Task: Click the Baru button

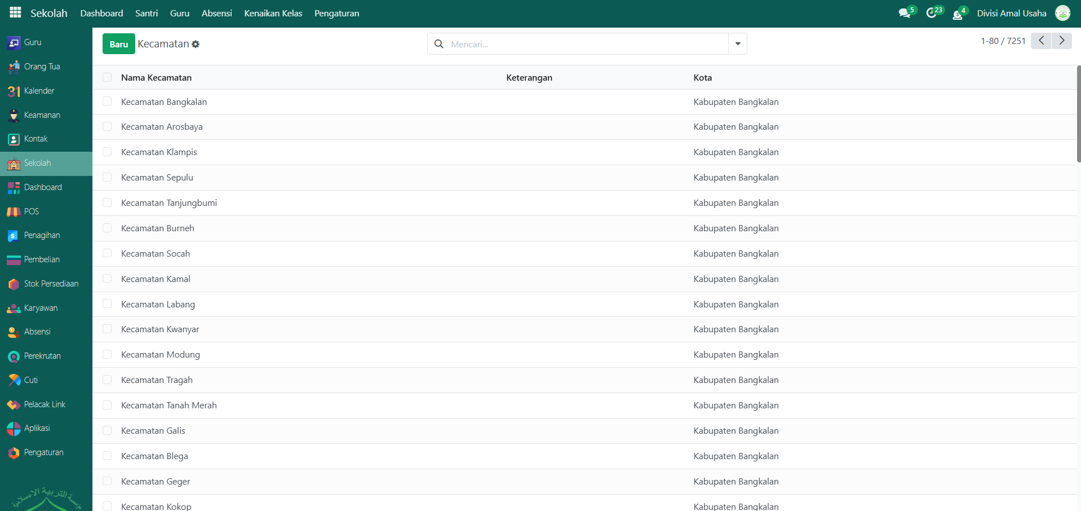Action: [x=118, y=44]
